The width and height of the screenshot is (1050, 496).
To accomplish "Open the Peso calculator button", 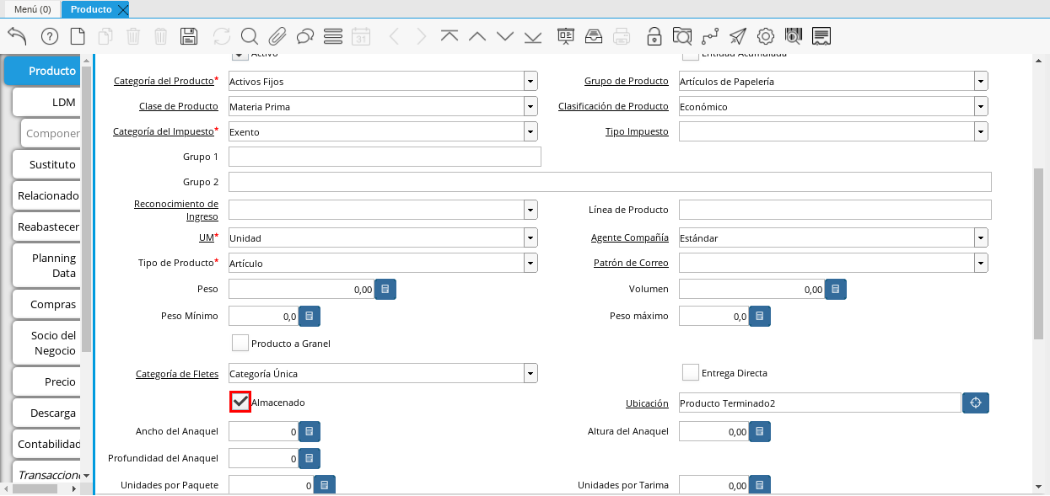I will coord(385,289).
